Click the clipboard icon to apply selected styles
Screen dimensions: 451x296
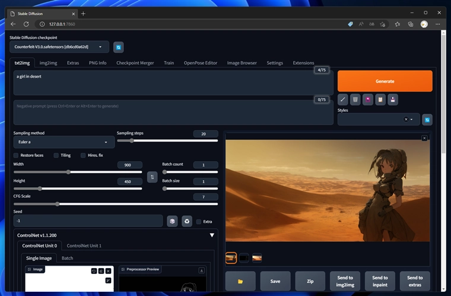click(x=380, y=100)
